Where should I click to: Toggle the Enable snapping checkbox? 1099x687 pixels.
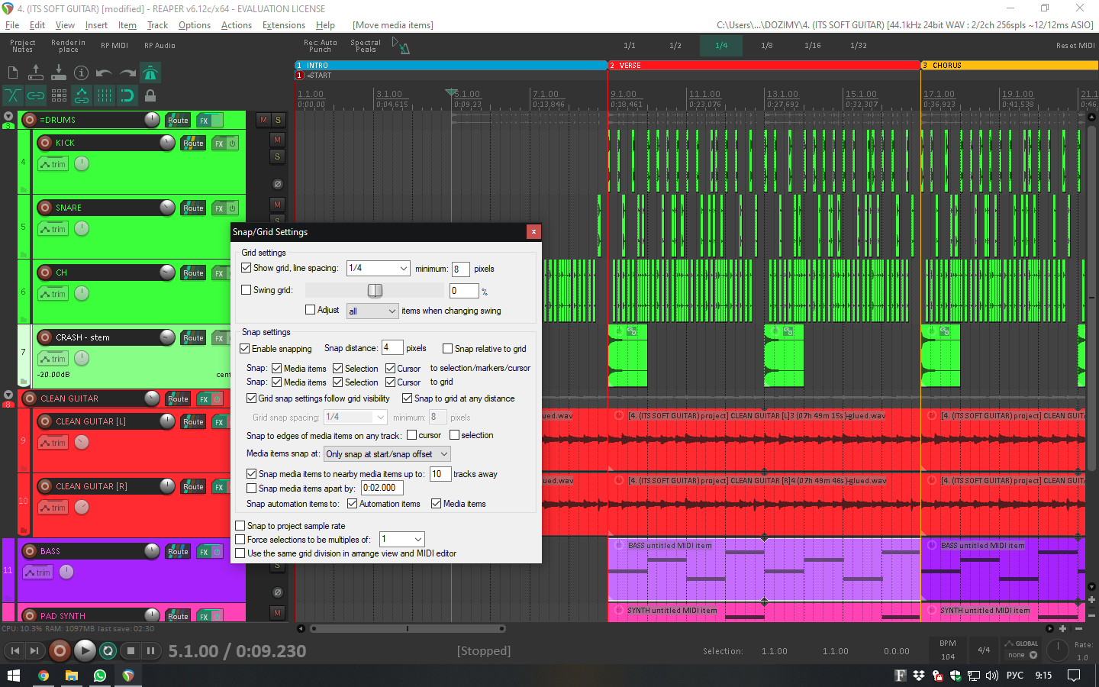[x=245, y=349]
